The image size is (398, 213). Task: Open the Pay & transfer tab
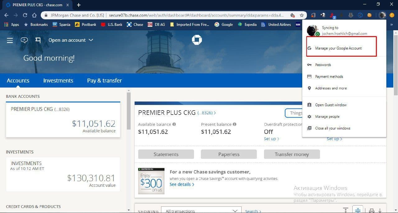point(104,81)
